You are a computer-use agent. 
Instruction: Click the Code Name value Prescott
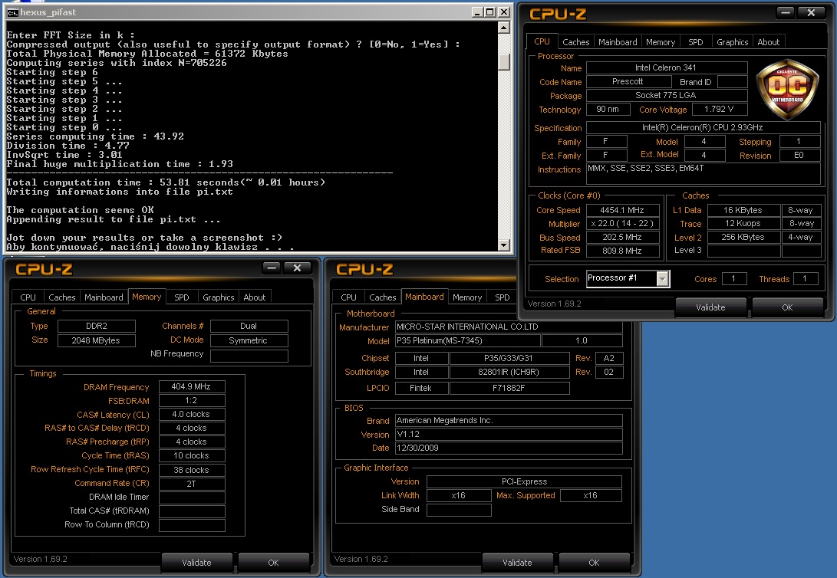pyautogui.click(x=628, y=81)
